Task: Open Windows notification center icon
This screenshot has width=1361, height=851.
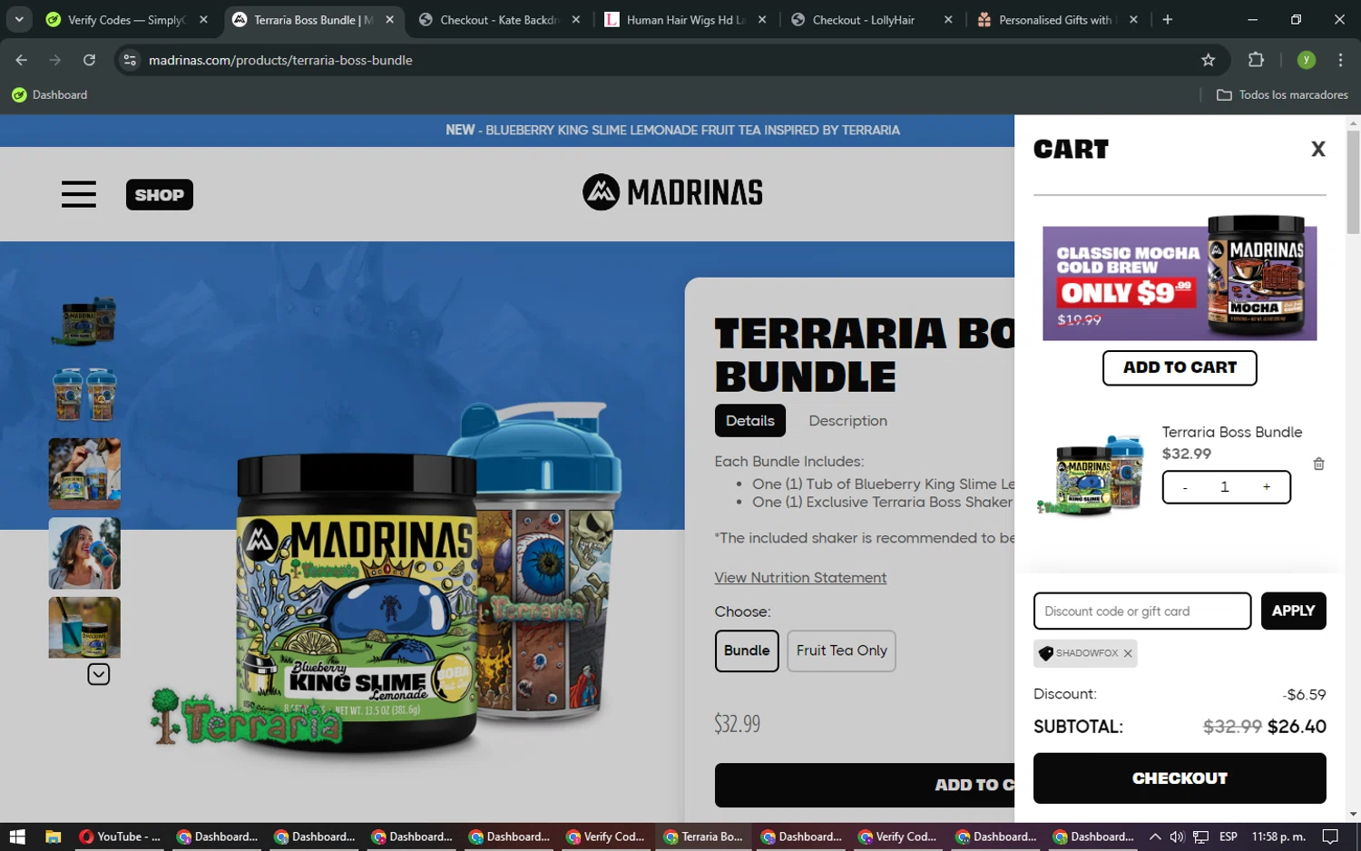Action: (1330, 836)
